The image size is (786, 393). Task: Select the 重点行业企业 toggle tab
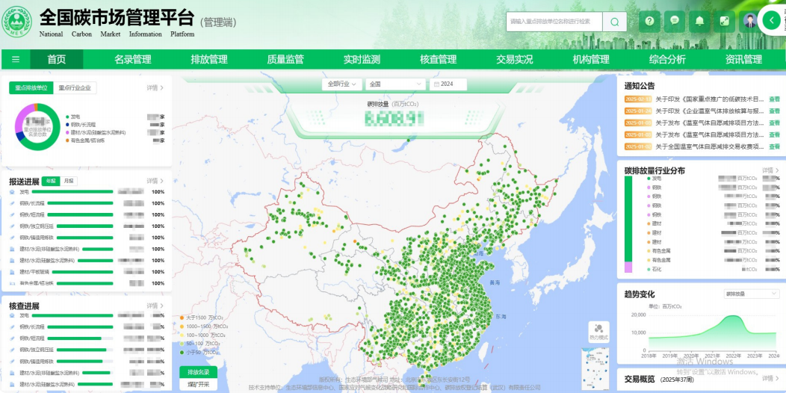tap(75, 88)
